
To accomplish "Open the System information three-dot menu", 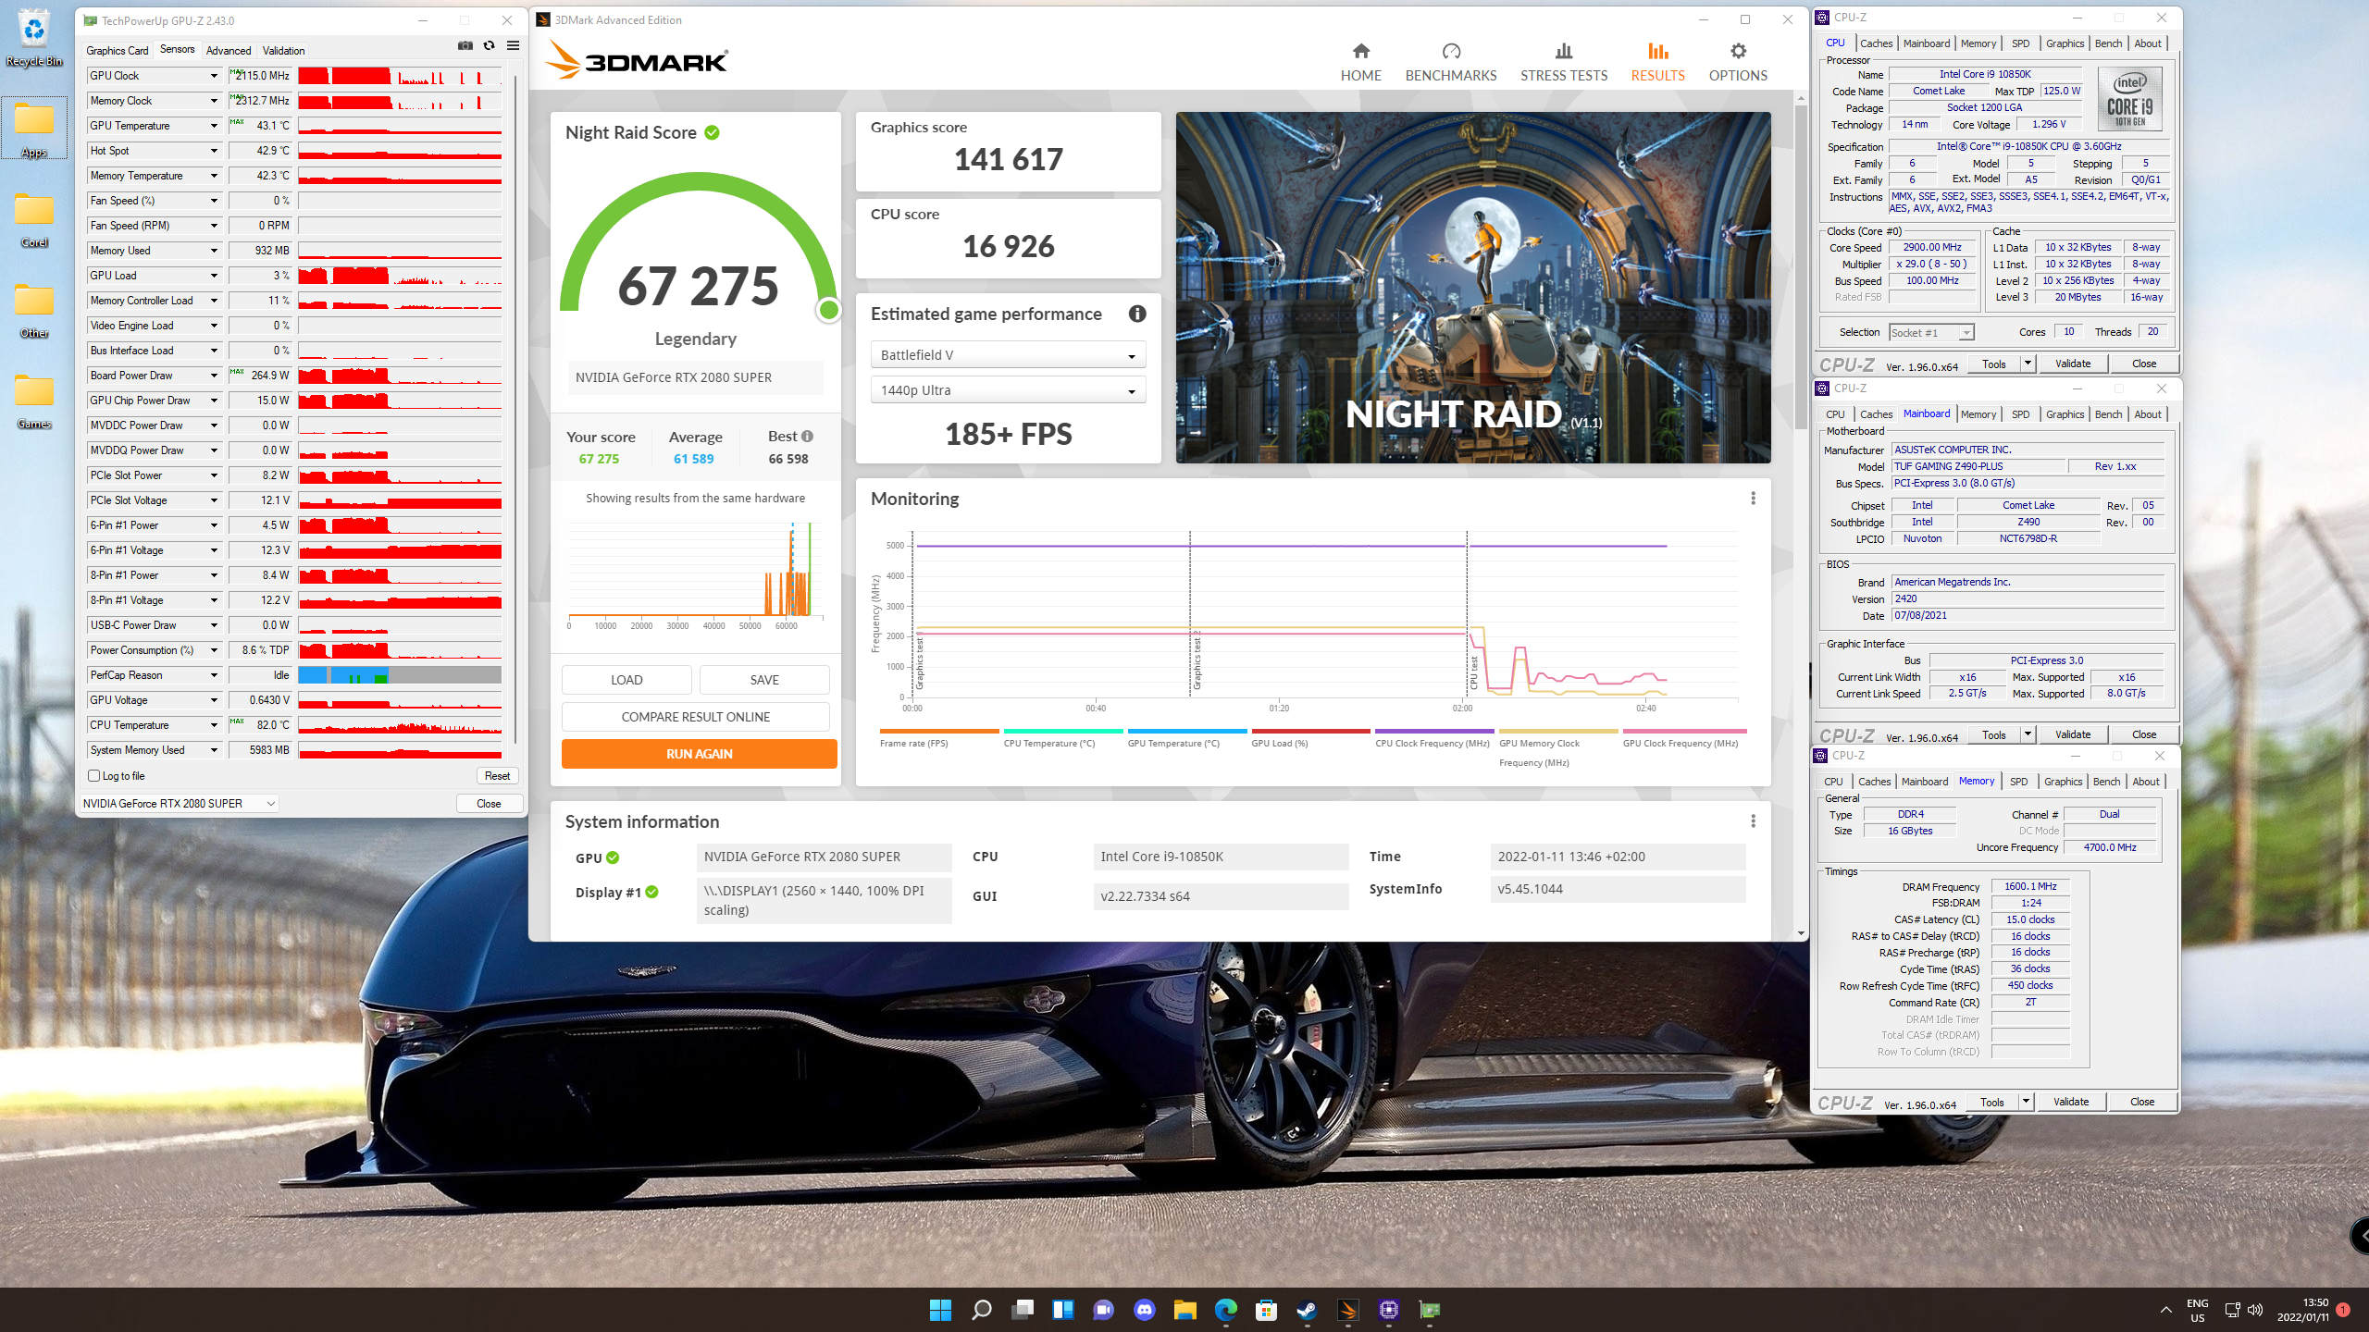I will (1753, 821).
